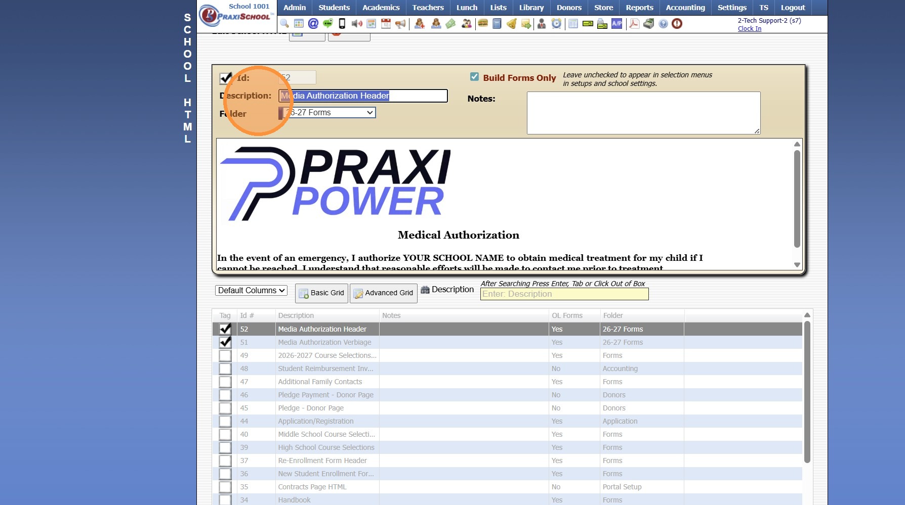The height and width of the screenshot is (505, 905).
Task: Click the grid list scrollbar thumb
Action: pyautogui.click(x=807, y=392)
